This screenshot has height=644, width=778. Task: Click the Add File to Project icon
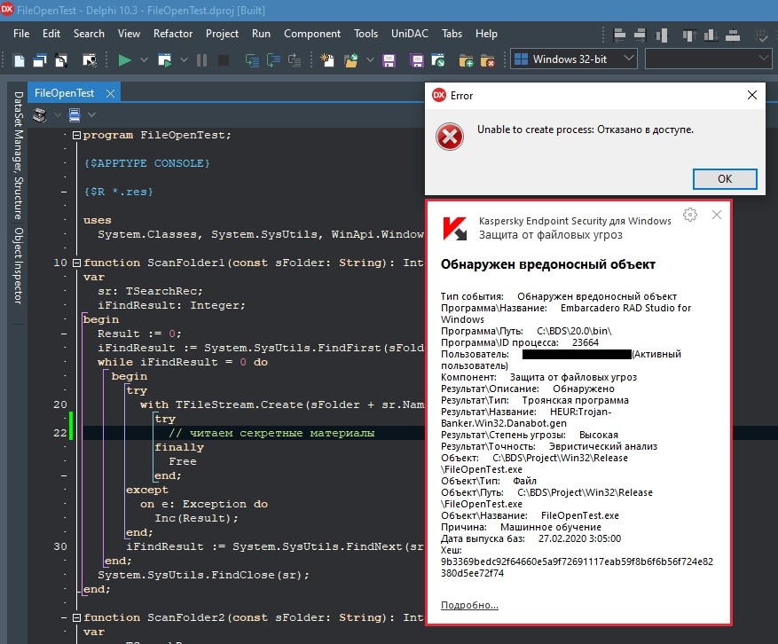click(466, 60)
